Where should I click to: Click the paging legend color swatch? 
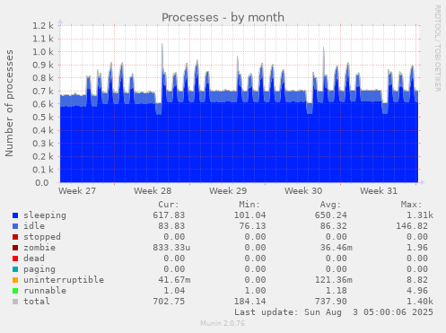pos(15,269)
